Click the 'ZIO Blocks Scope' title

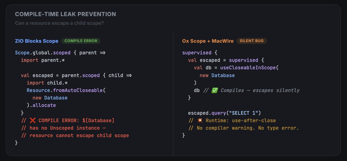(x=37, y=41)
